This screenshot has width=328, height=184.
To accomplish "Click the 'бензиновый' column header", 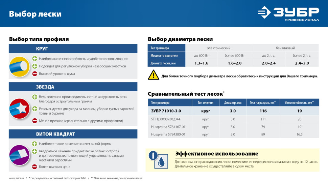I will point(285,48).
